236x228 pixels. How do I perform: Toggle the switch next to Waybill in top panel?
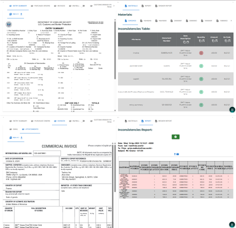tap(82, 6)
